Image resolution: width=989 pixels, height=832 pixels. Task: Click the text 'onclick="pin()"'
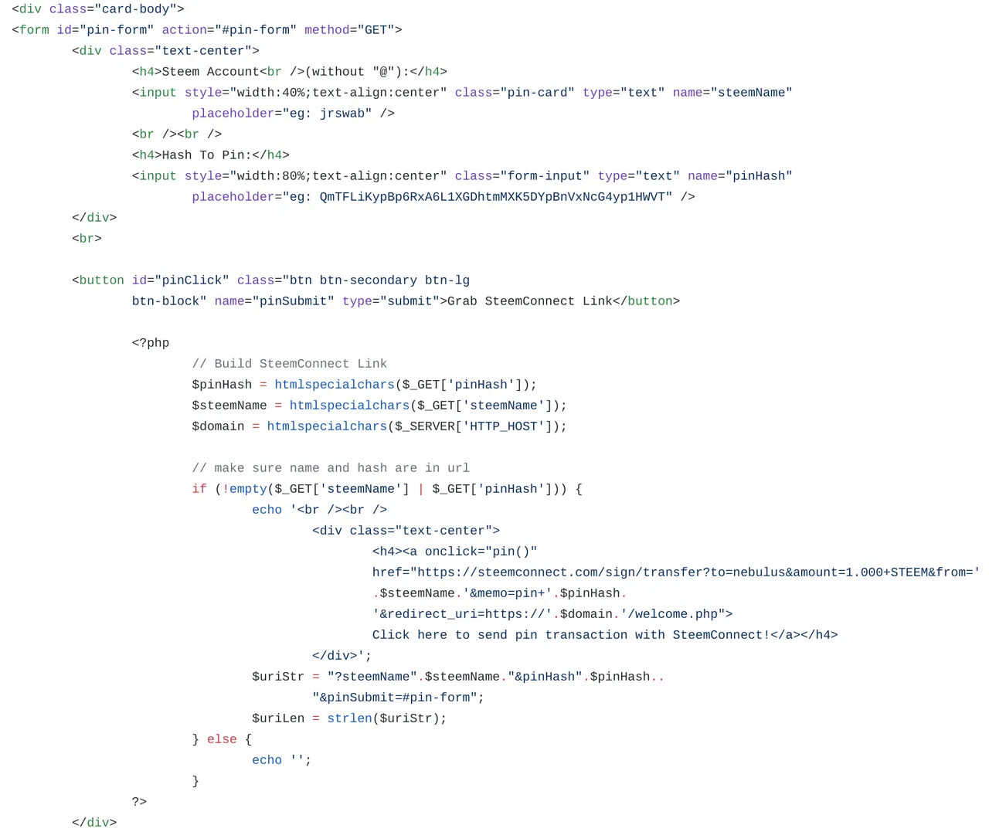[x=481, y=552]
